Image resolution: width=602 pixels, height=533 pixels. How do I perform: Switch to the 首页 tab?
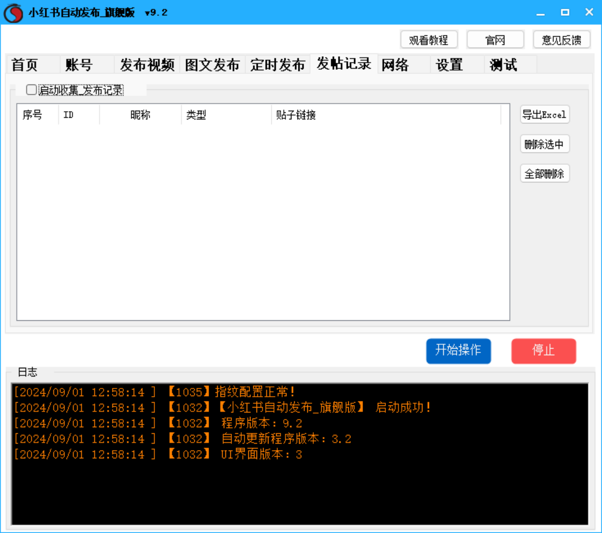point(33,64)
